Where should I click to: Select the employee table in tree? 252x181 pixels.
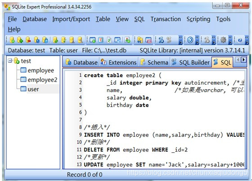pos(41,70)
